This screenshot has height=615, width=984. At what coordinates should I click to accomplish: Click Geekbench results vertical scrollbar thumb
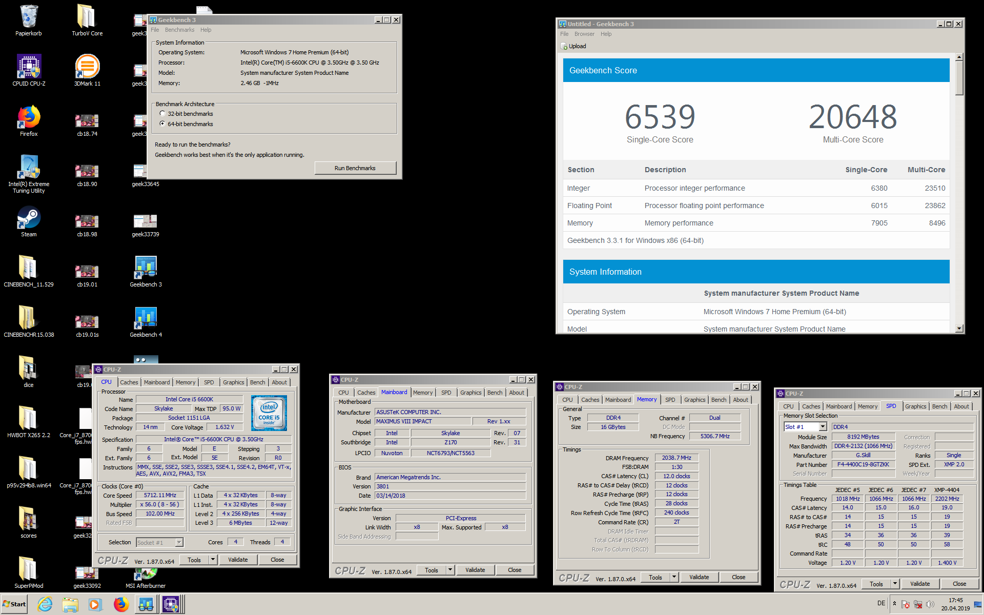click(959, 78)
